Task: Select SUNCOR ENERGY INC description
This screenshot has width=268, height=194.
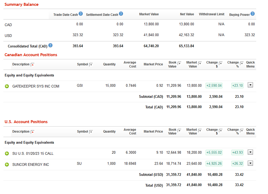Action: (x=31, y=164)
